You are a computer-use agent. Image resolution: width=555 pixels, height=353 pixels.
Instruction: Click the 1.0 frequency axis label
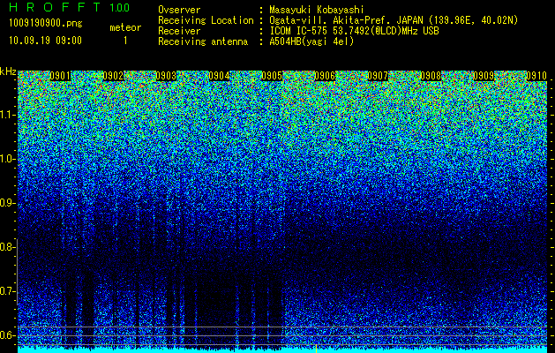[7, 159]
